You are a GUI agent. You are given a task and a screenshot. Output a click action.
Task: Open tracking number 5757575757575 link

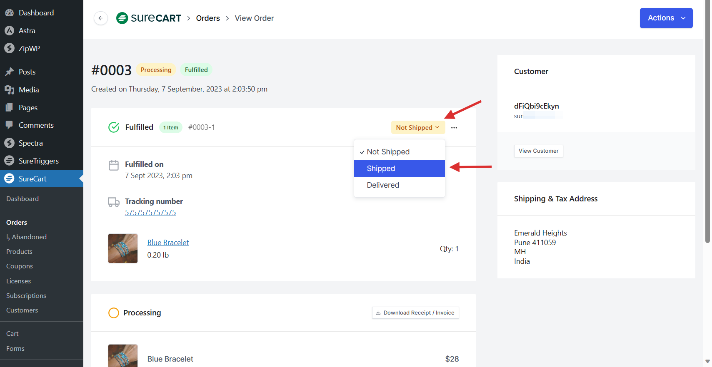[150, 213]
